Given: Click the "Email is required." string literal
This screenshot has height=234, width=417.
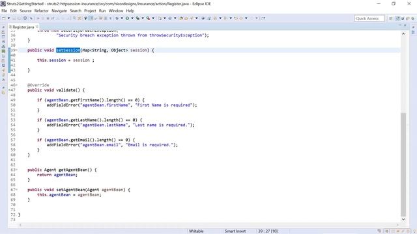Looking at the screenshot, I should pos(150,145).
